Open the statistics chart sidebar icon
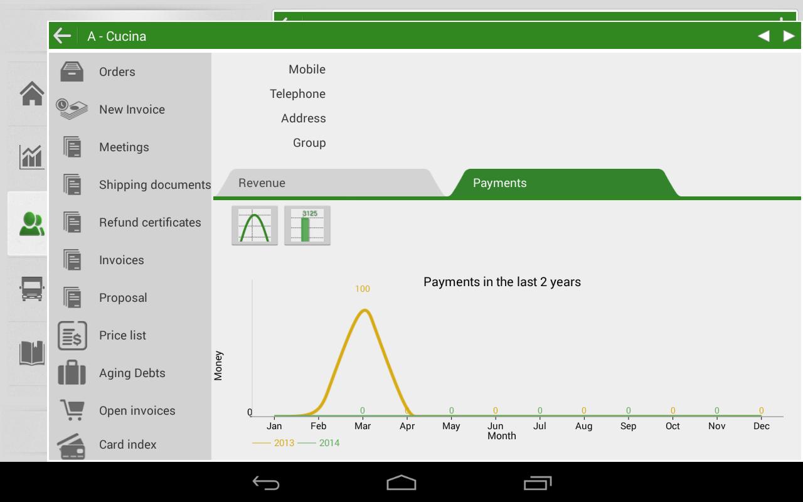Viewport: 803px width, 502px height. (31, 156)
